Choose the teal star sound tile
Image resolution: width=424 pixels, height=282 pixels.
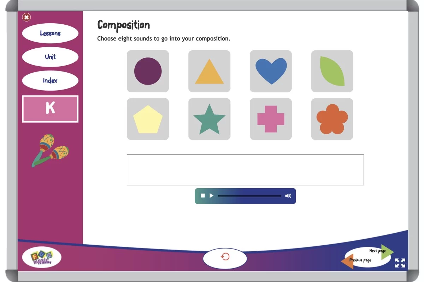point(209,119)
